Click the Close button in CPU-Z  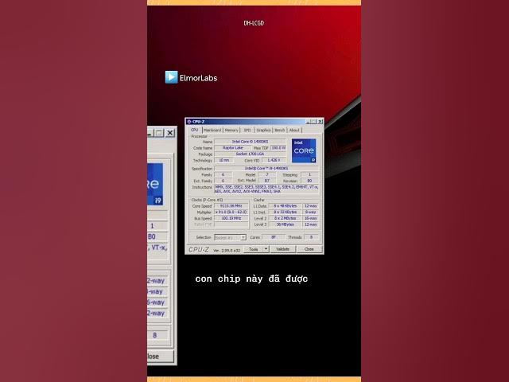pyautogui.click(x=309, y=249)
